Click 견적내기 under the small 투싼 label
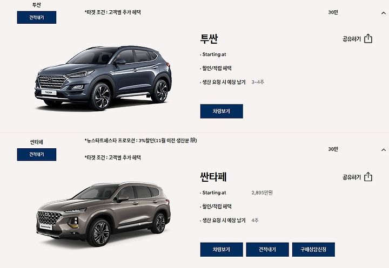 37,17
